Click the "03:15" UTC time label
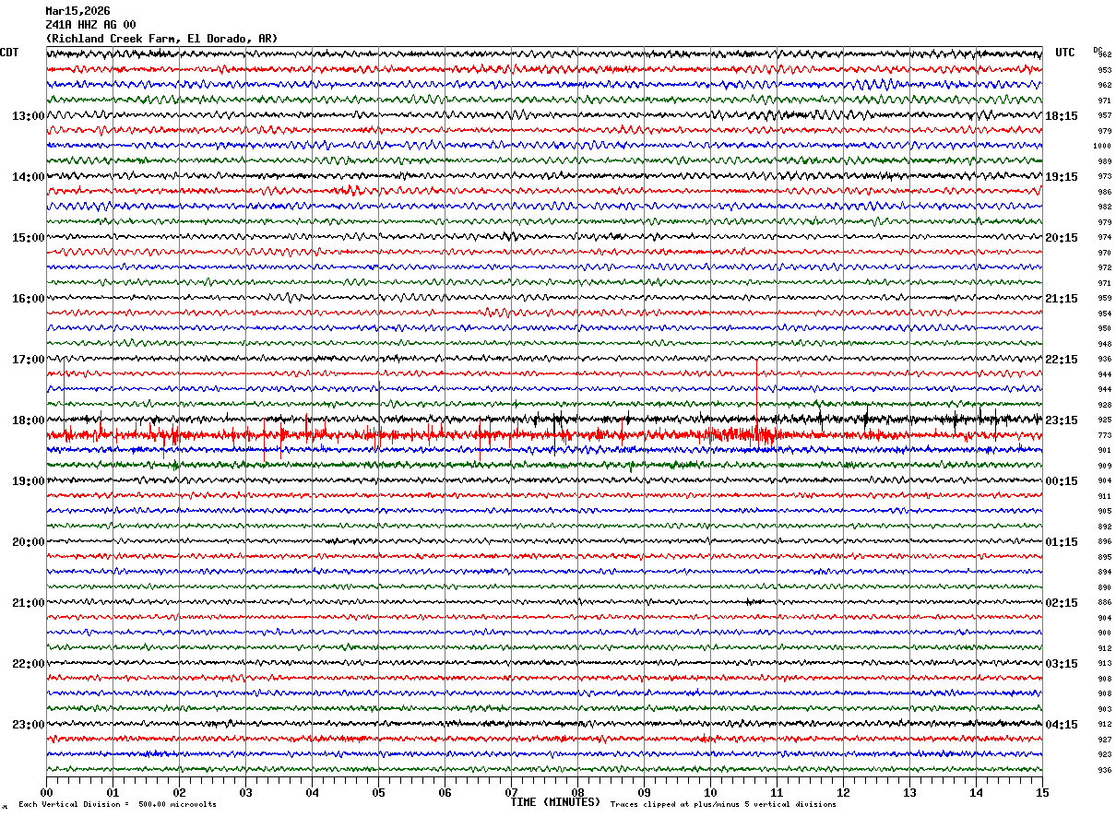This screenshot has width=1116, height=817. (1062, 664)
